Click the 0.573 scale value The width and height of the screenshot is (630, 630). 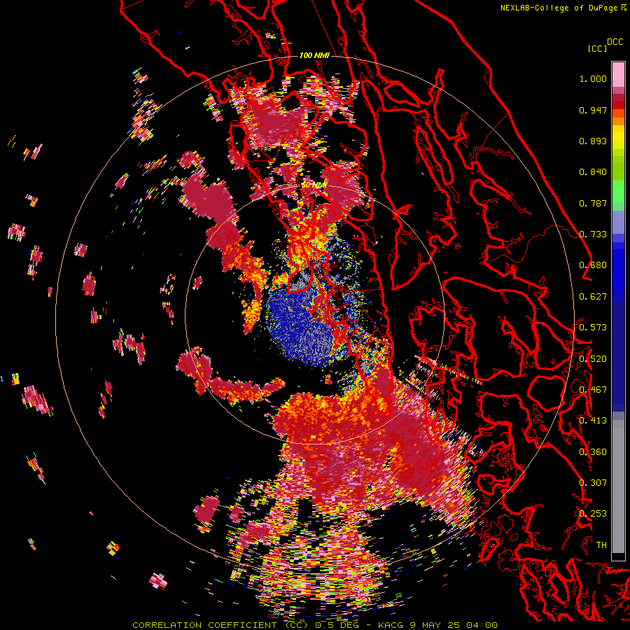coord(593,328)
